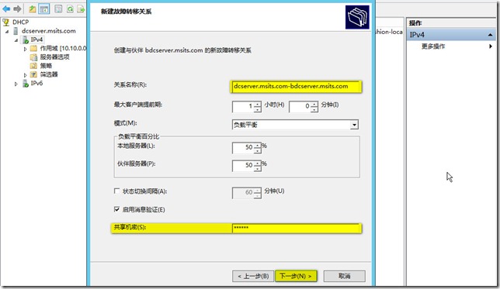
Task: Select the IPv6 tree item
Action: click(36, 84)
